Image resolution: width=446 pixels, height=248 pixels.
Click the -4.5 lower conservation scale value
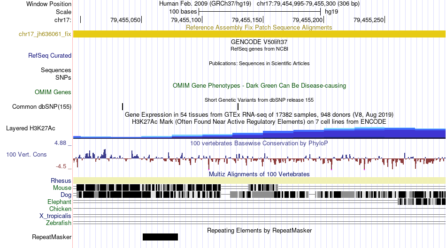(61, 166)
